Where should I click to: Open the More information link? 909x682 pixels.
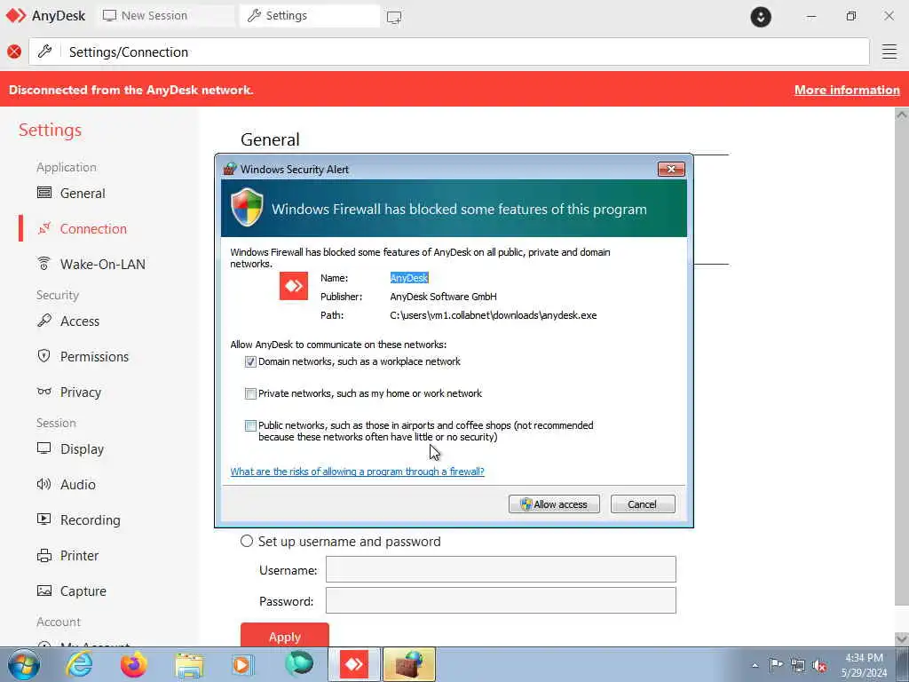click(846, 90)
